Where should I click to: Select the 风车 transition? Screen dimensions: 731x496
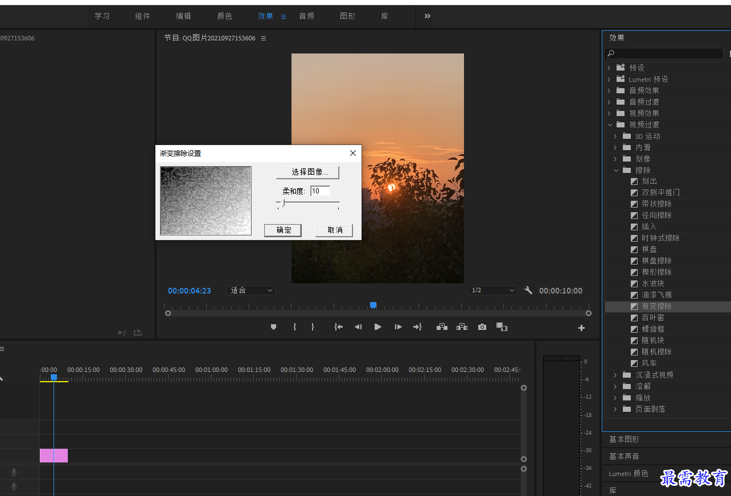(649, 363)
